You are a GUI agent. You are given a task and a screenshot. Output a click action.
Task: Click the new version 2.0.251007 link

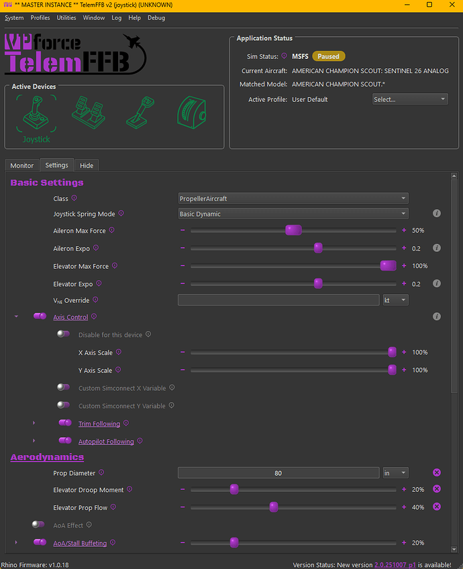tap(395, 565)
